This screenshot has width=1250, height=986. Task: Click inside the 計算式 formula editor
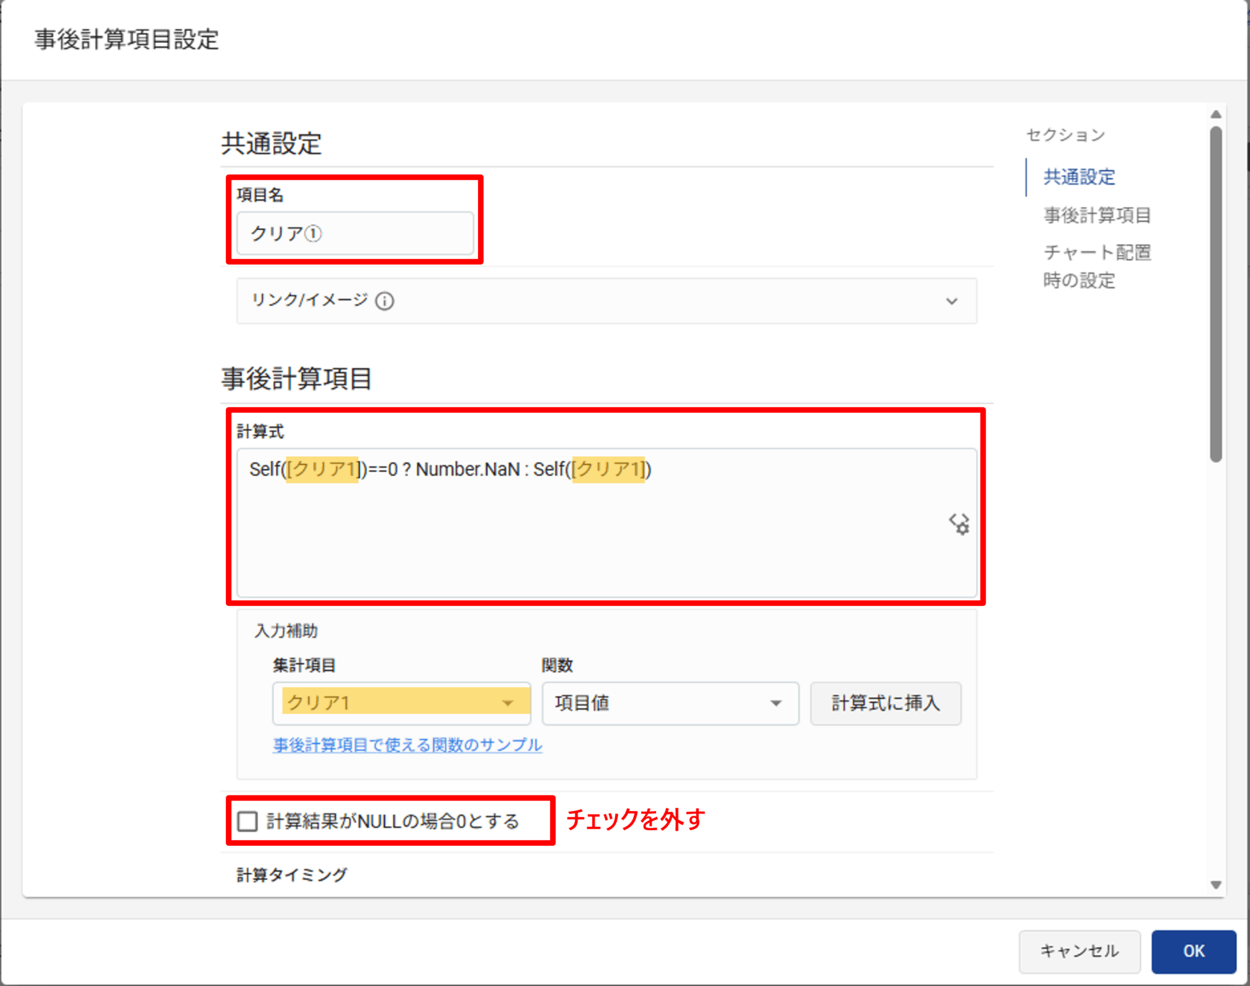[x=606, y=537]
